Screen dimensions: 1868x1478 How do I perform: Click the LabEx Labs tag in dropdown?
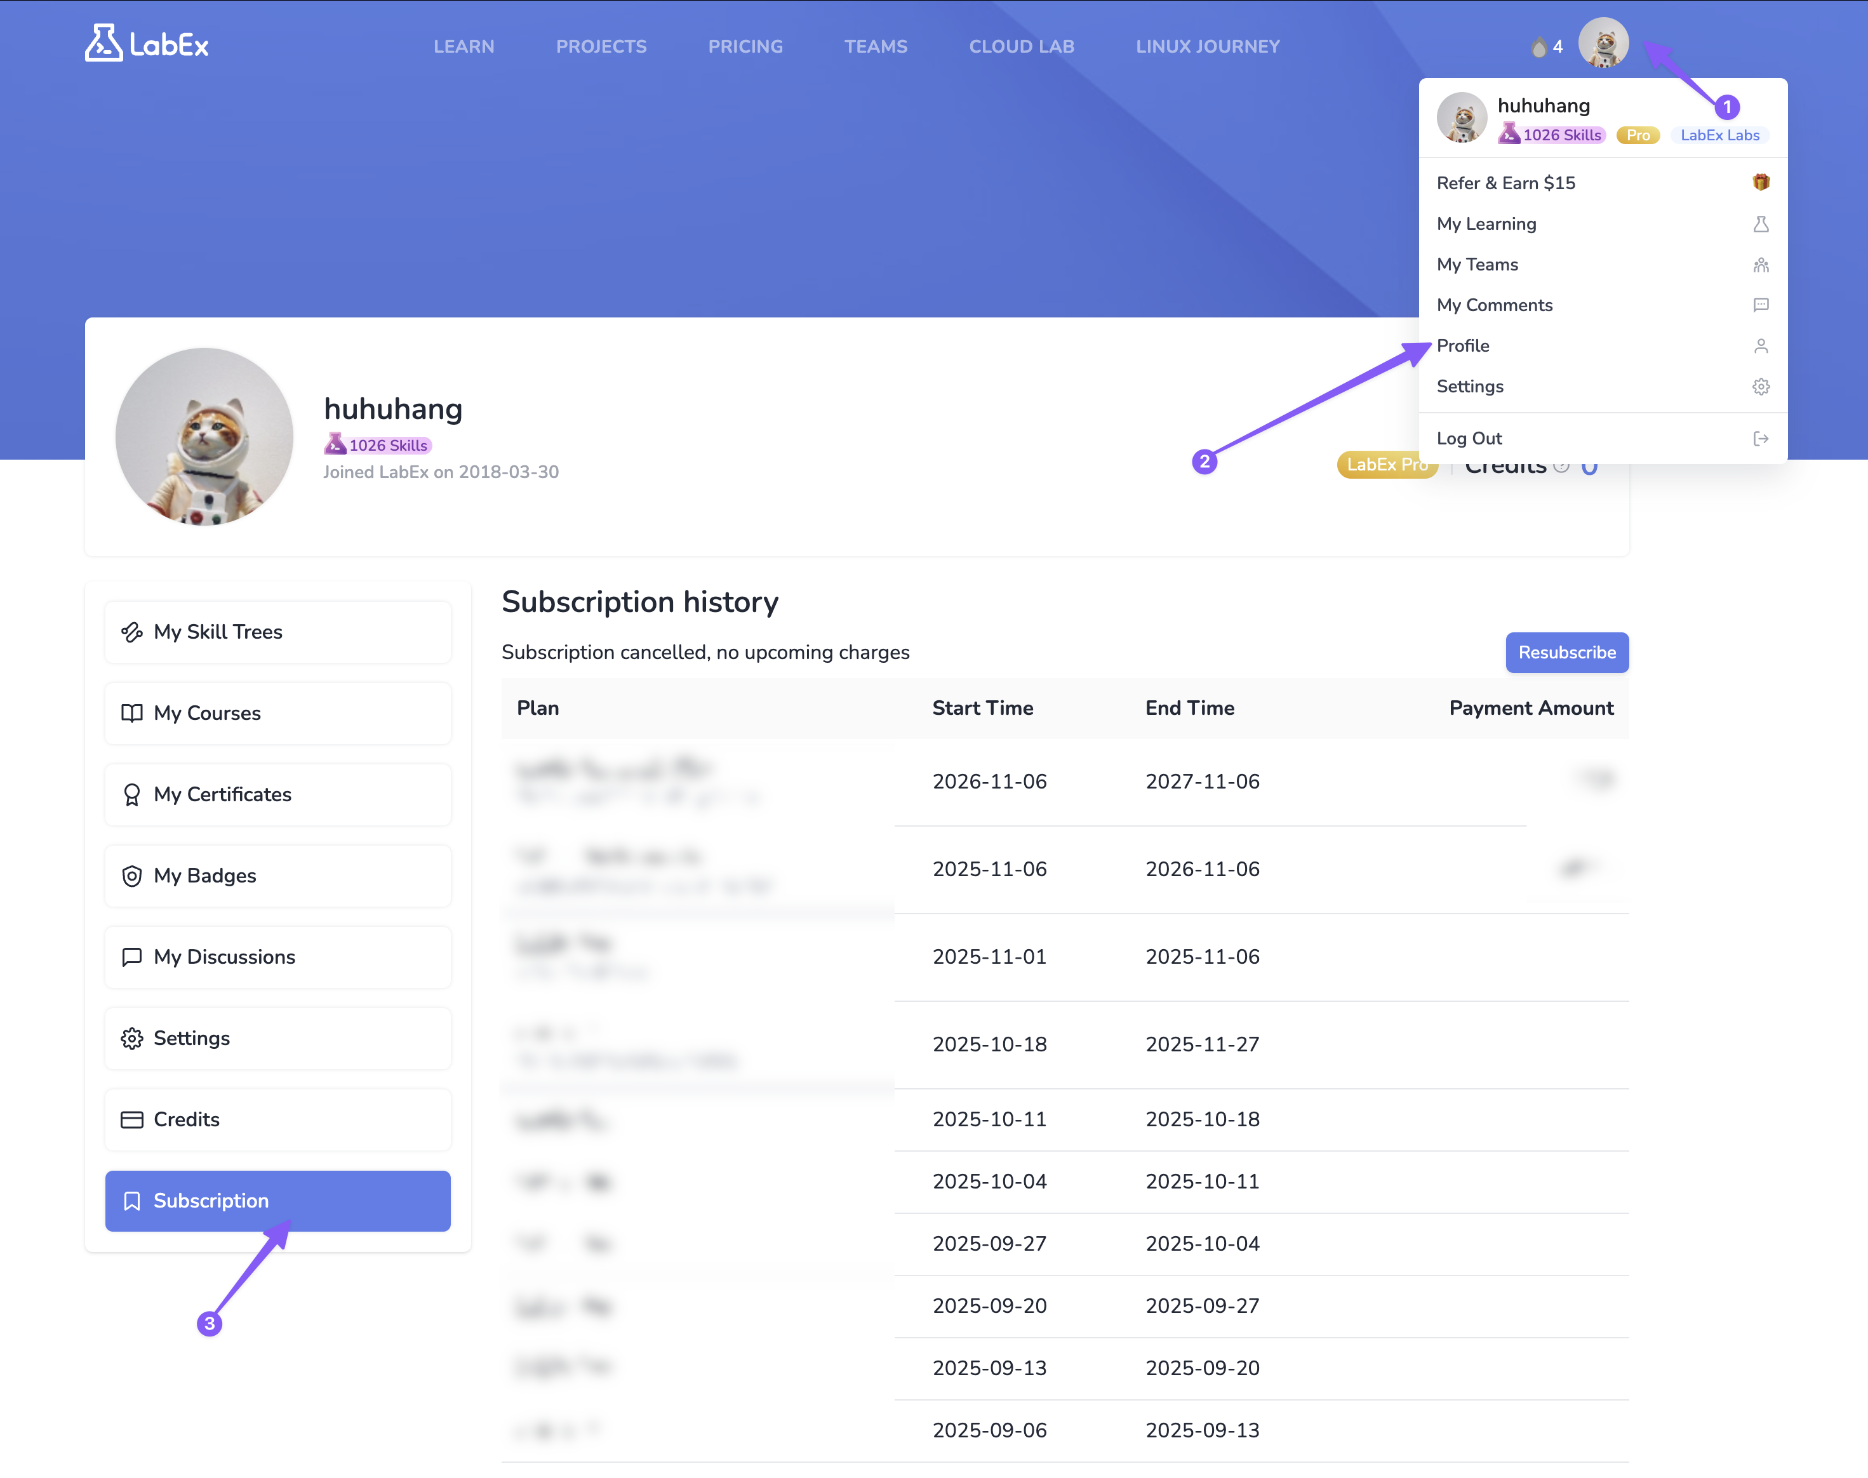pyautogui.click(x=1719, y=135)
